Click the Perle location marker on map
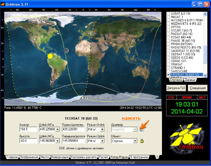211x166 pixels. click(89, 33)
